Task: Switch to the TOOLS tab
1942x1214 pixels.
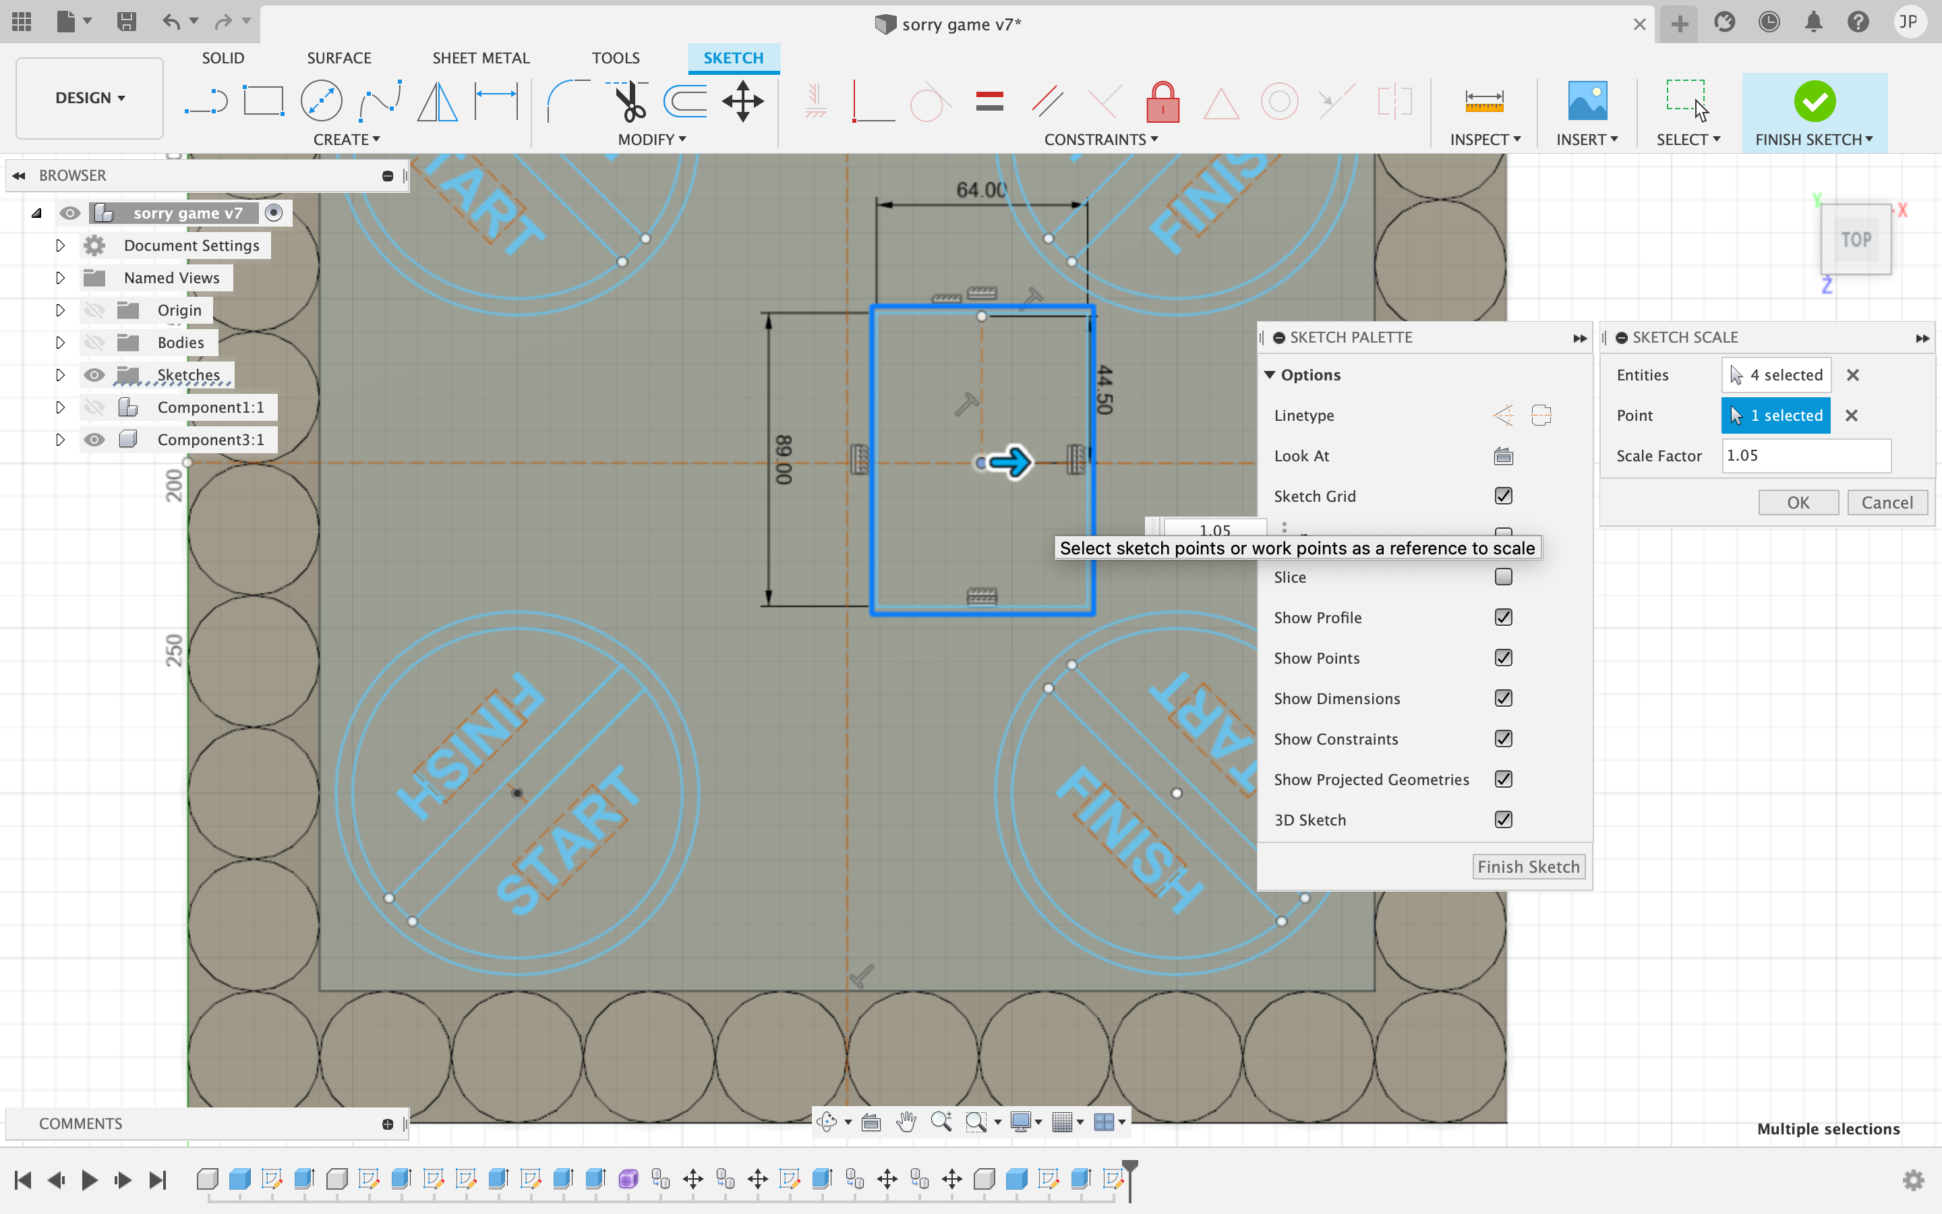Action: (616, 58)
